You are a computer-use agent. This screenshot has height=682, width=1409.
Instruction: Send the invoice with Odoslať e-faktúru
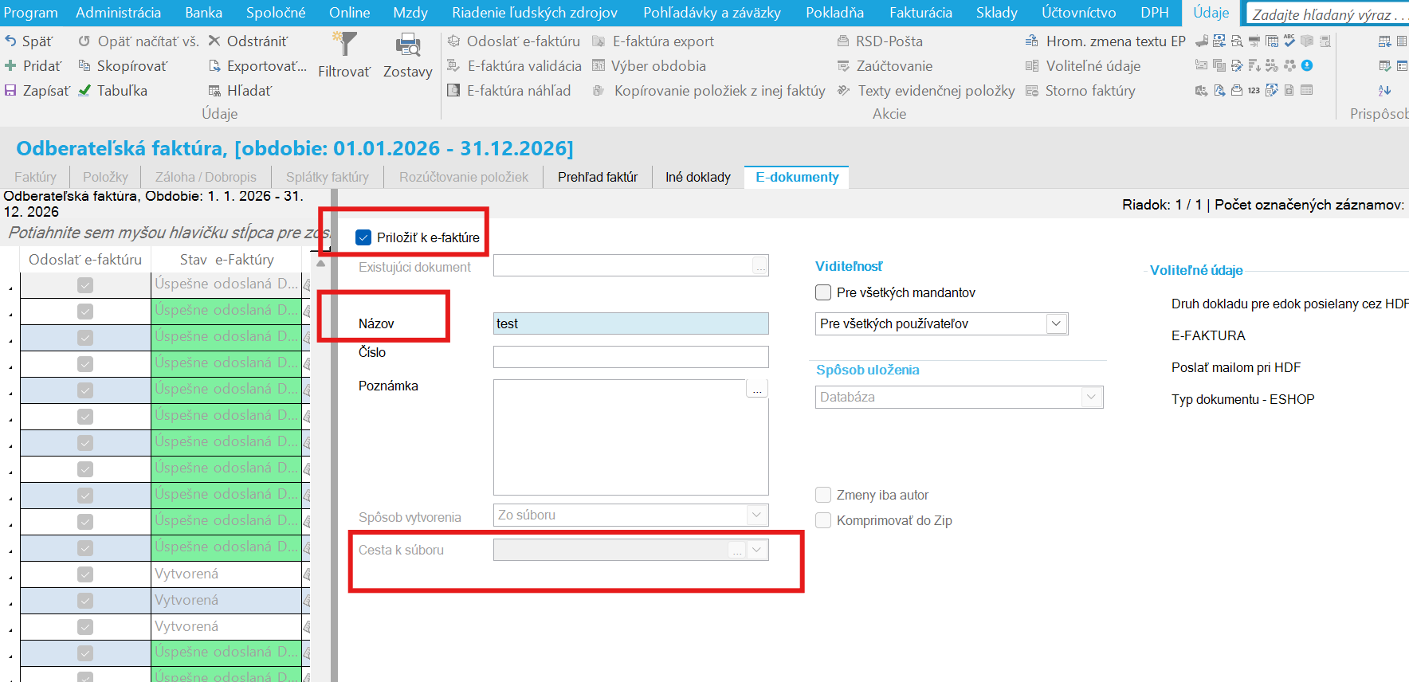[514, 41]
